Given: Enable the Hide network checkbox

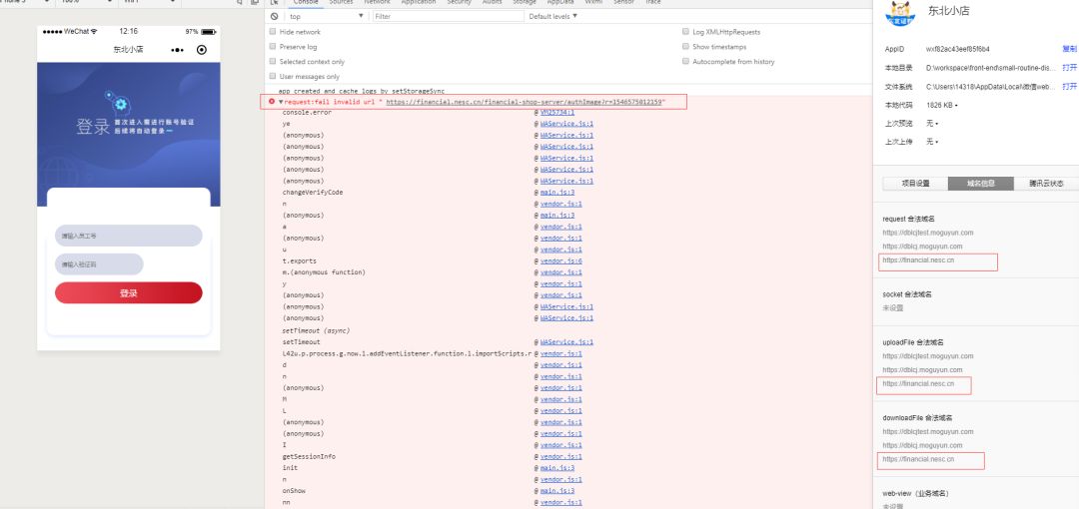Looking at the screenshot, I should tap(273, 32).
